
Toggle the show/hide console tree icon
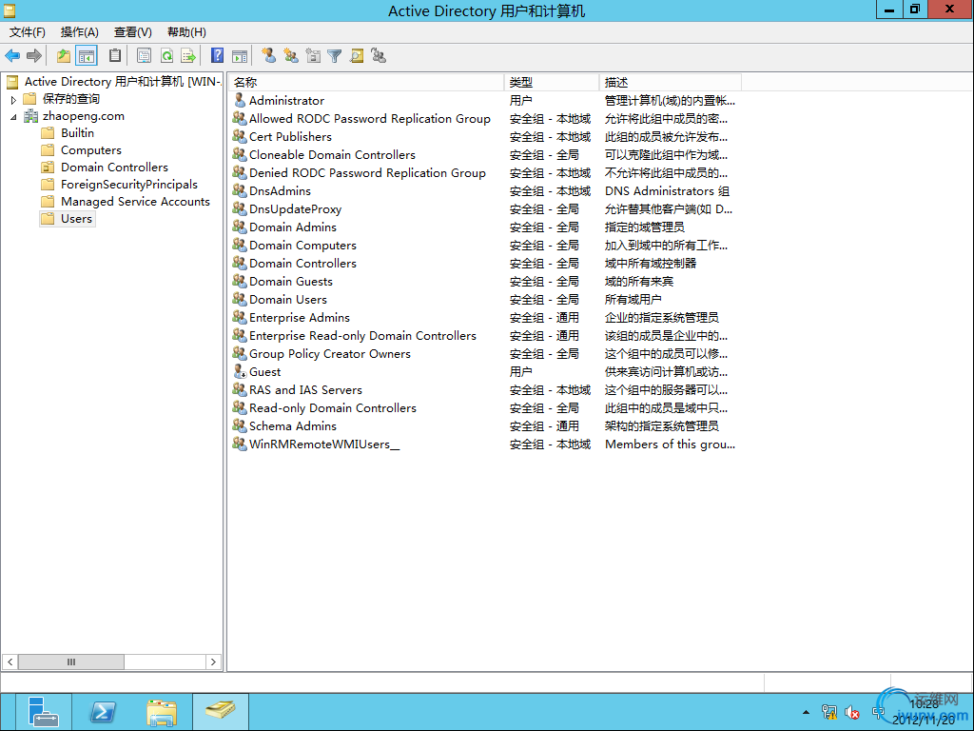point(87,56)
